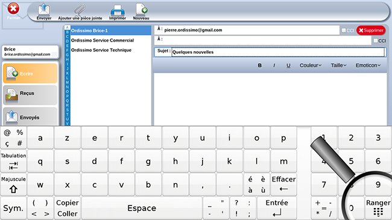Screen dimensions: 392x220
Task: Toggle italic formatting with I
Action: click(274, 65)
